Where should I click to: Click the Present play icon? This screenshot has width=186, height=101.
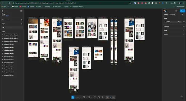coord(176,11)
